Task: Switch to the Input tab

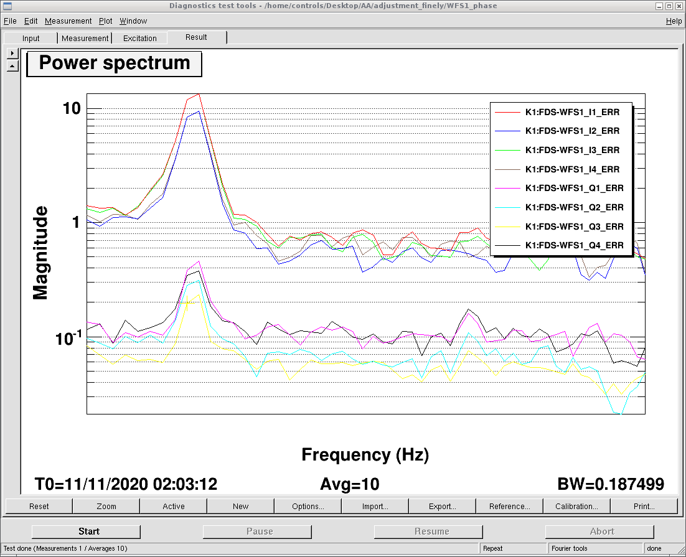Action: point(31,38)
